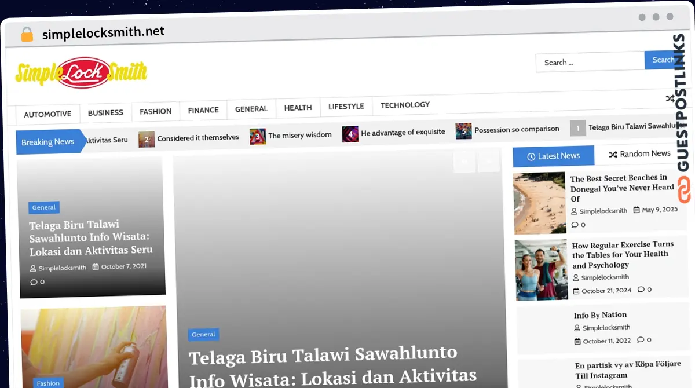Click number 5 ticker thumbnail icon
The image size is (695, 388).
click(463, 131)
